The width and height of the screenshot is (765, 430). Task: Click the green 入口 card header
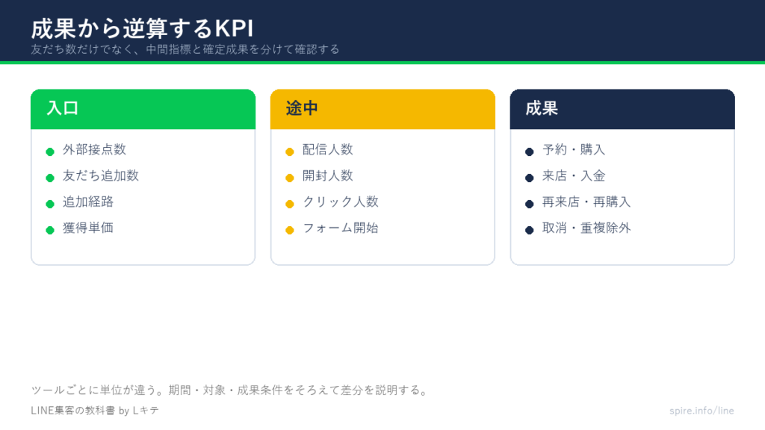143,109
